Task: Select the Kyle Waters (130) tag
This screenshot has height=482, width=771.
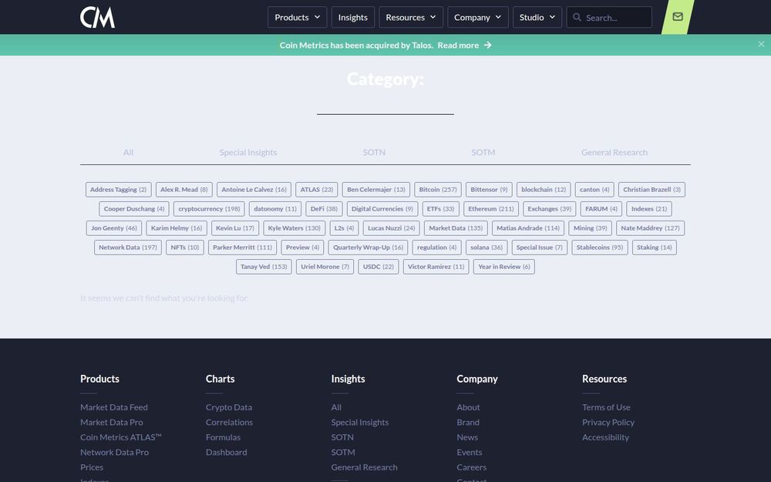Action: click(294, 228)
